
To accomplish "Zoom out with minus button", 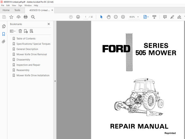I will click(x=116, y=17).
